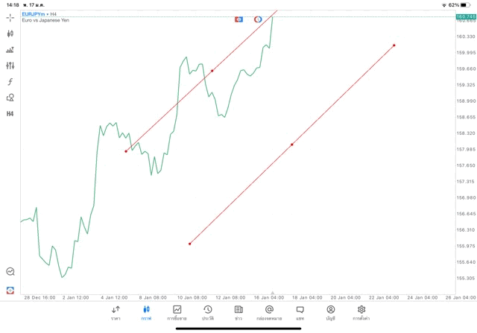
Task: Open the H4 timeframe selector
Action: click(x=10, y=114)
